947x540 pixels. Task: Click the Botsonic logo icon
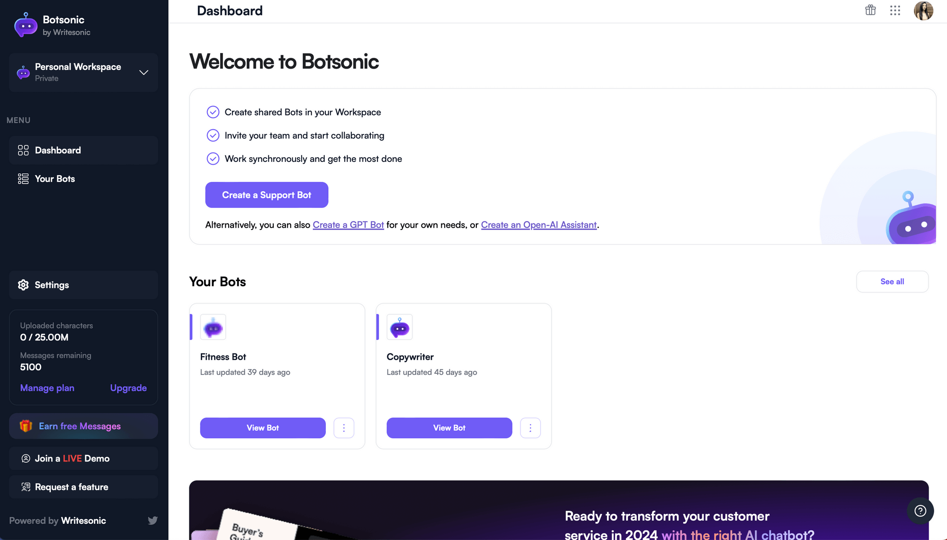tap(26, 25)
